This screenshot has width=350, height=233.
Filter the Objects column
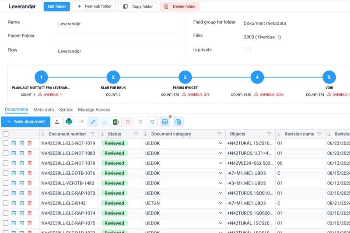tap(269, 134)
